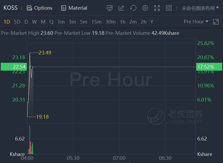The height and width of the screenshot is (163, 223).
Task: Open chart settings gear icon
Action: point(145,8)
